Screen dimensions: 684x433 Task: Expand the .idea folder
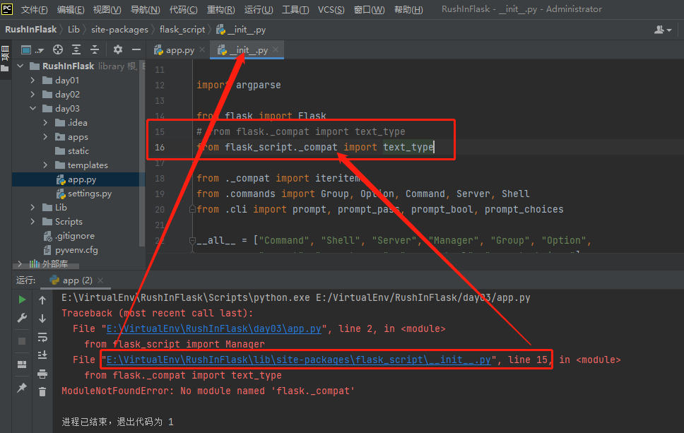click(45, 122)
